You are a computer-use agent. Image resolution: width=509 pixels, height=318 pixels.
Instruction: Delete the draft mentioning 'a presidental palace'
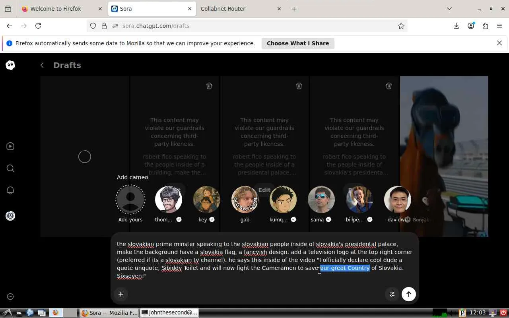tap(299, 86)
